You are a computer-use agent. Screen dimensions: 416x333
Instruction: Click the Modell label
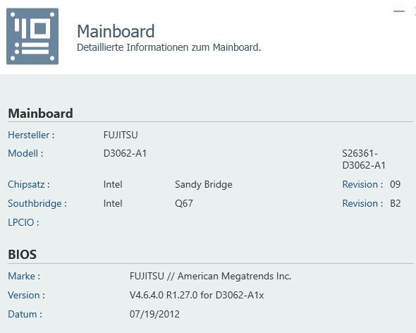tap(25, 154)
